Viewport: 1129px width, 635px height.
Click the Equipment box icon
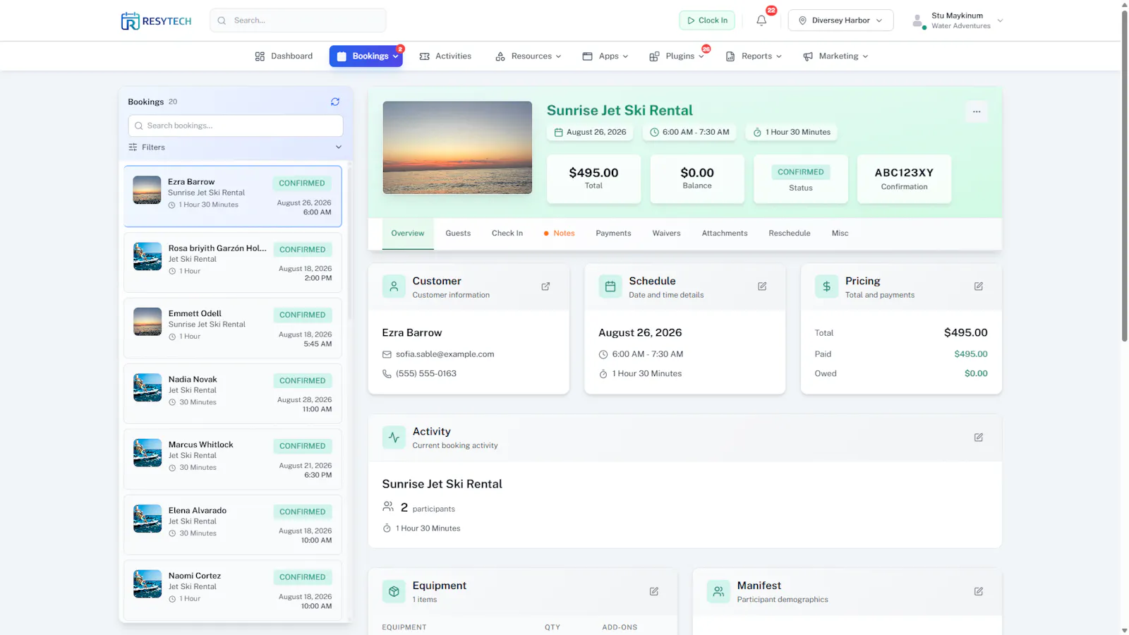[394, 591]
